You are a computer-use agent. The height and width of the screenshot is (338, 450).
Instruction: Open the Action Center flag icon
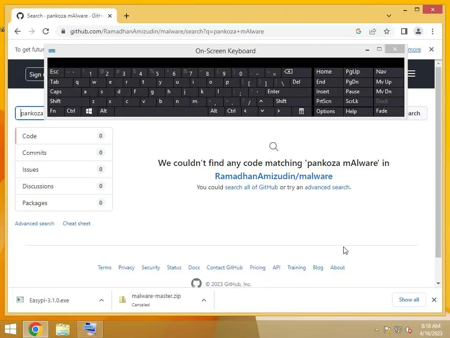click(x=388, y=330)
